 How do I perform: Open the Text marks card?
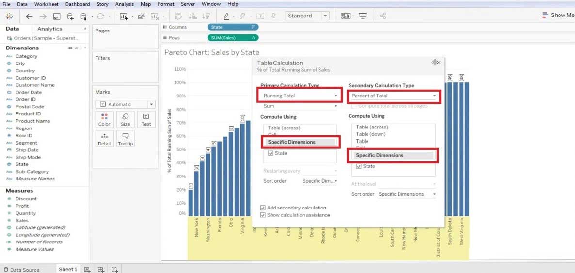coord(146,120)
